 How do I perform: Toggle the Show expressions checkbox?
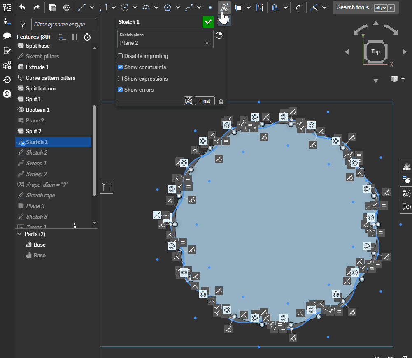[x=120, y=79]
